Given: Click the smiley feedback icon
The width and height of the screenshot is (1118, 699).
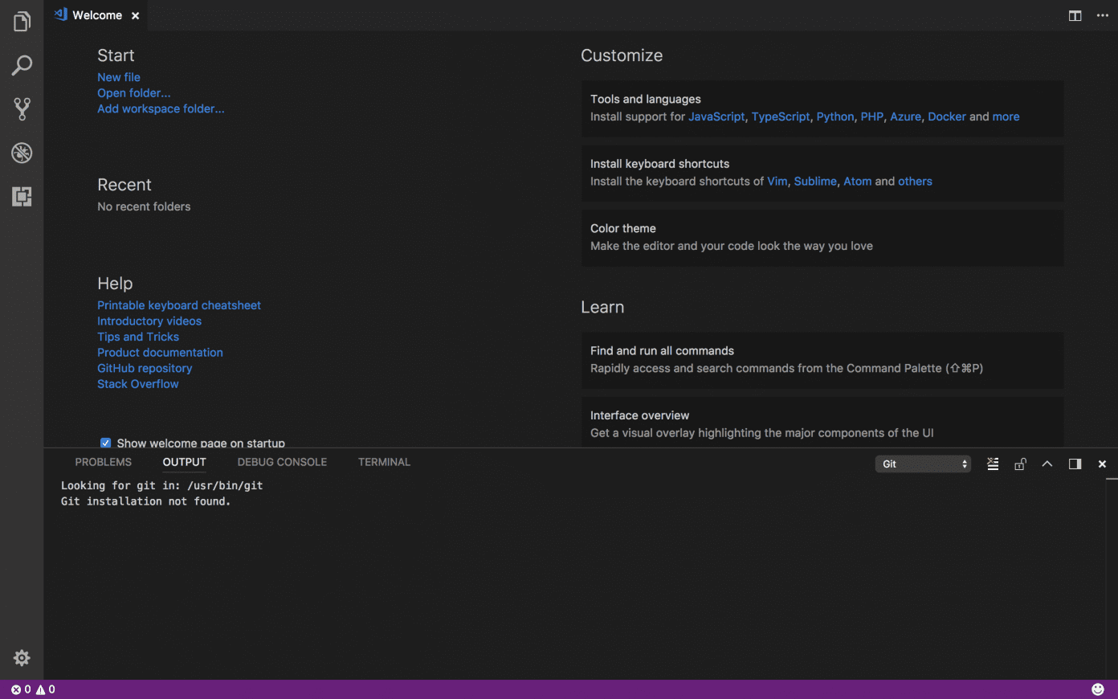Looking at the screenshot, I should 1098,689.
